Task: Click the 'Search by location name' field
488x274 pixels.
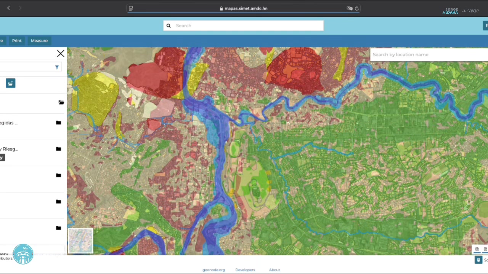Action: tap(429, 55)
